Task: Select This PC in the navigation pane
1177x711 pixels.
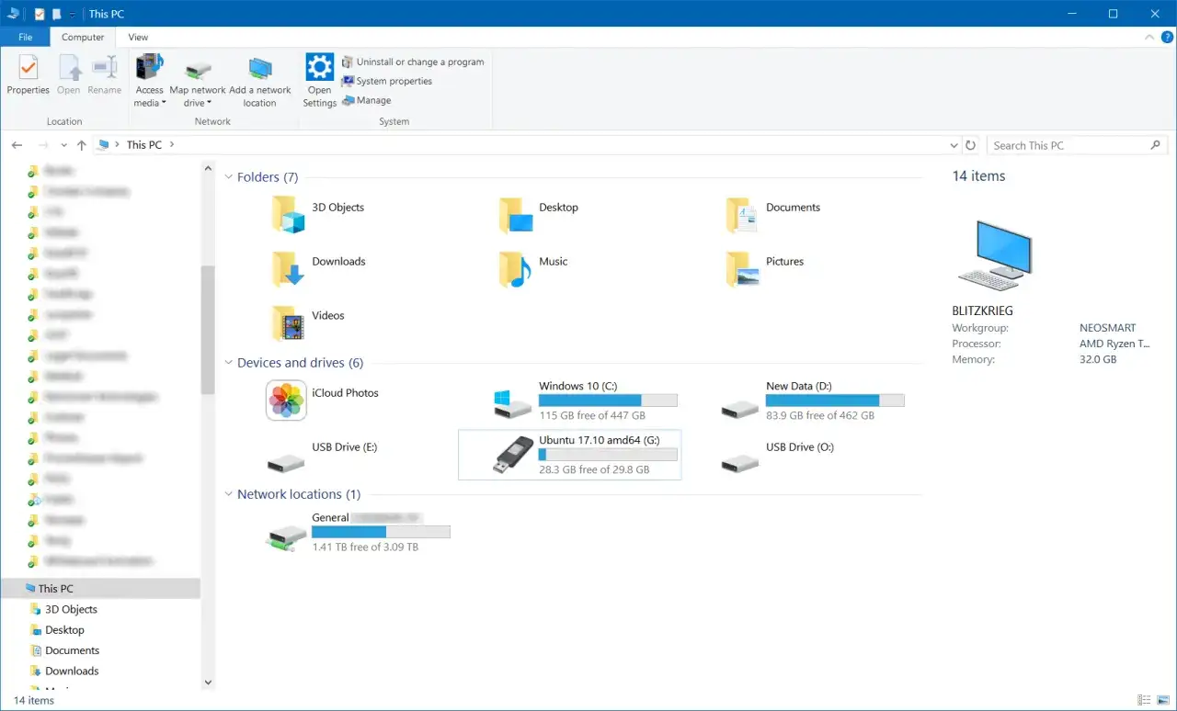Action: (100, 589)
